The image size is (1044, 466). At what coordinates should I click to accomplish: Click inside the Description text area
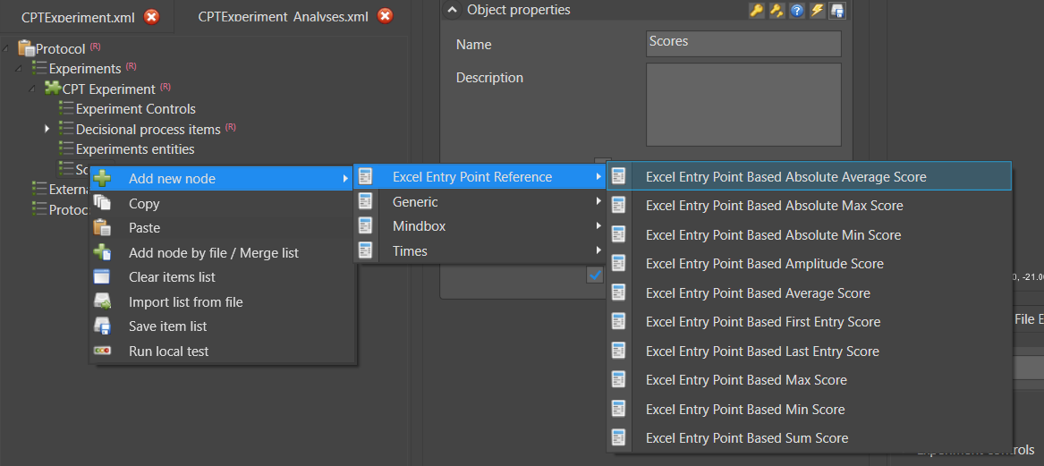(x=743, y=104)
